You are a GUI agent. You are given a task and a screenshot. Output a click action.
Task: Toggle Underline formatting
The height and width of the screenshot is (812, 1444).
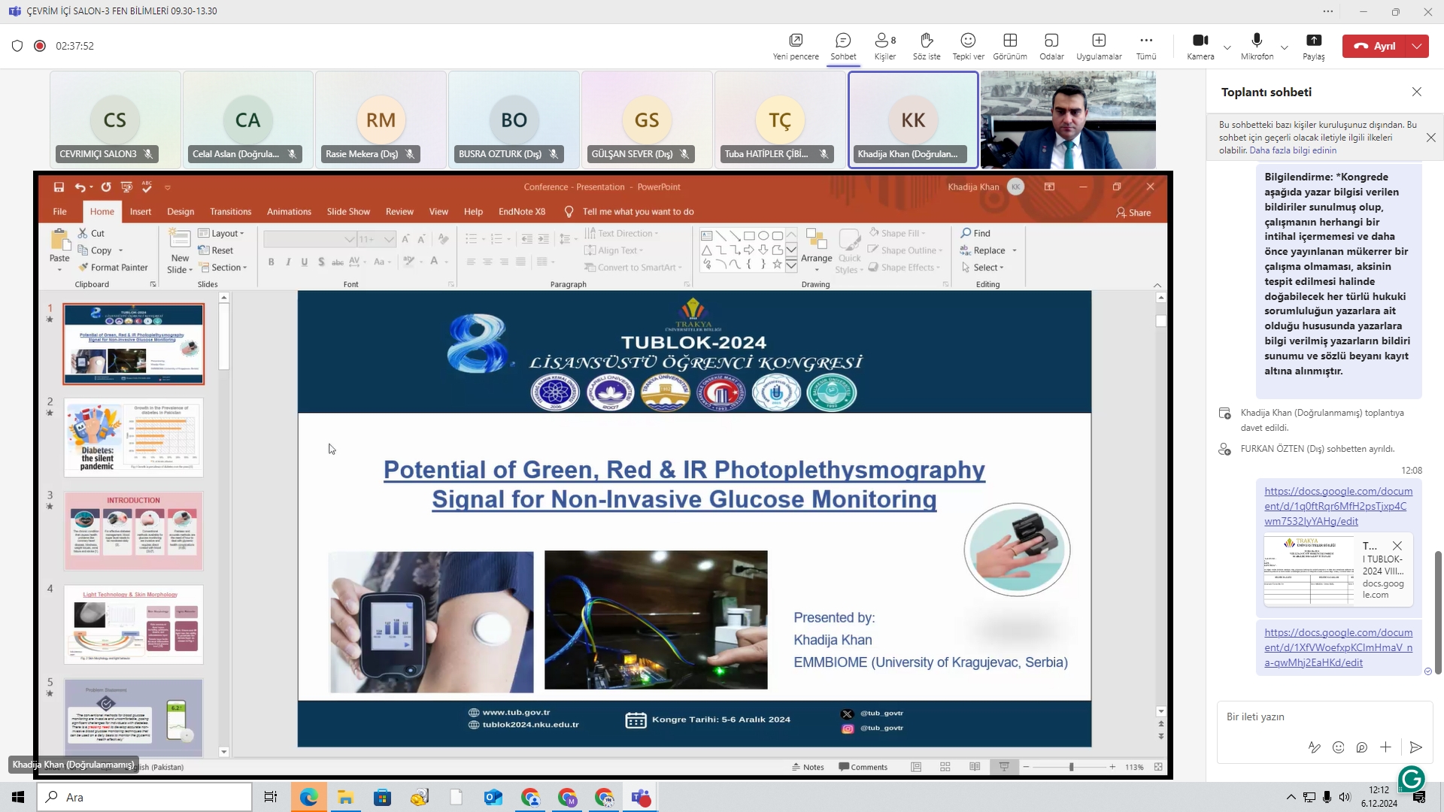point(304,262)
